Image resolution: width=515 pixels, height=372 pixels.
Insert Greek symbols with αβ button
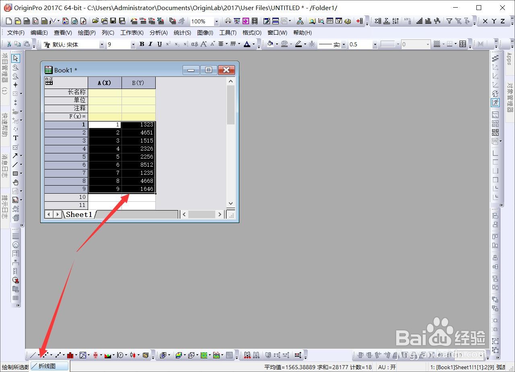195,44
